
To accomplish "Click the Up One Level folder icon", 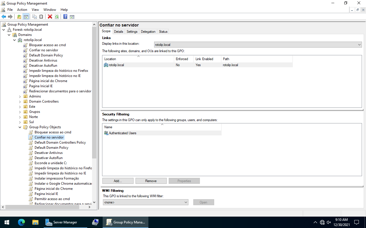I will (19, 17).
